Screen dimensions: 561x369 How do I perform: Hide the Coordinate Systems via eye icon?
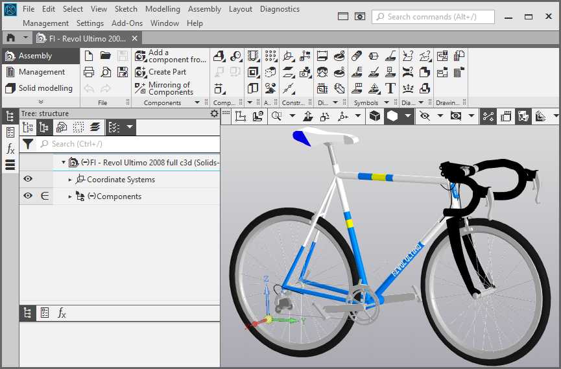[28, 180]
